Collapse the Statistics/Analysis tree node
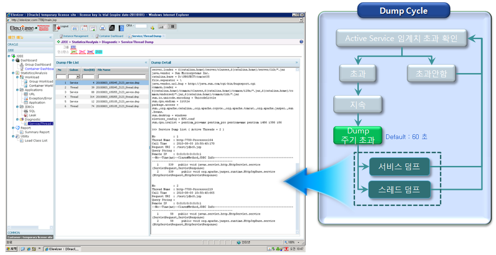496x255 pixels. [13, 73]
